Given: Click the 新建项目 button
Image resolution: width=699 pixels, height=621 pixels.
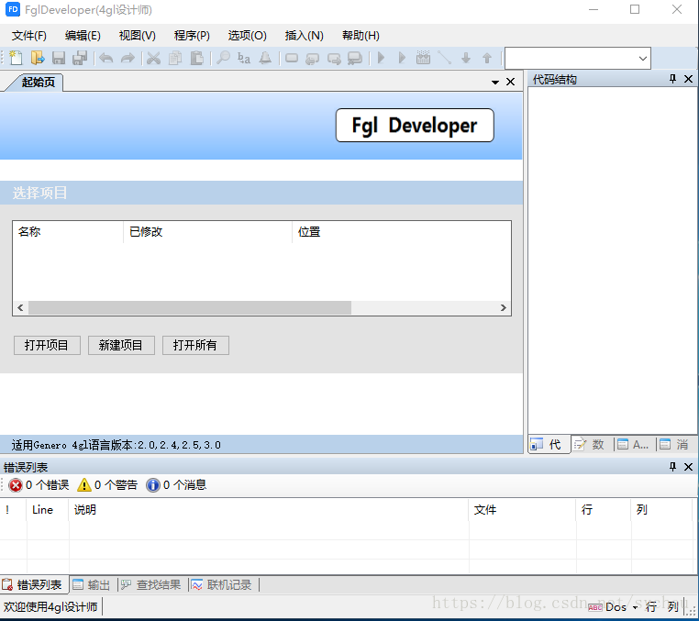Looking at the screenshot, I should 121,346.
